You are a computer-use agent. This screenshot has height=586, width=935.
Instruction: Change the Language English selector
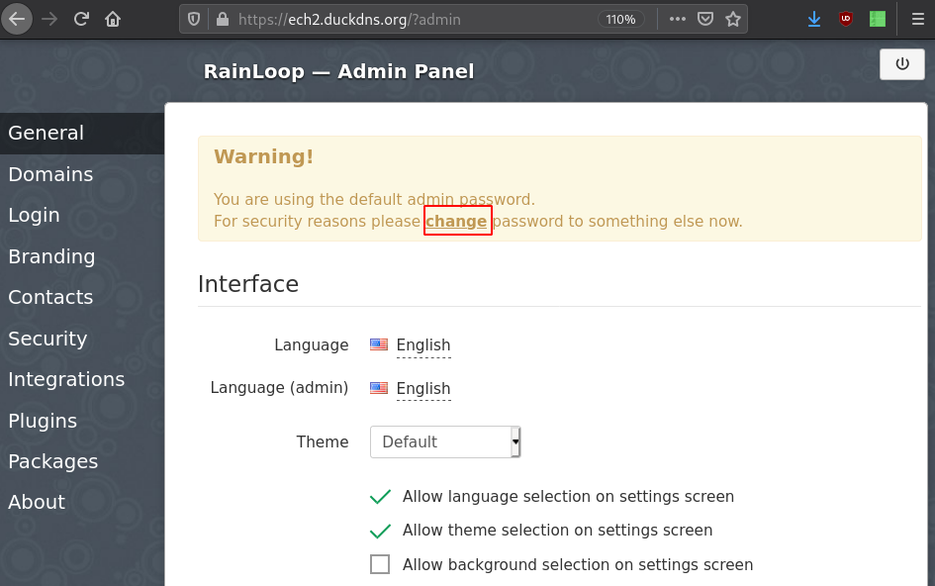tap(423, 345)
